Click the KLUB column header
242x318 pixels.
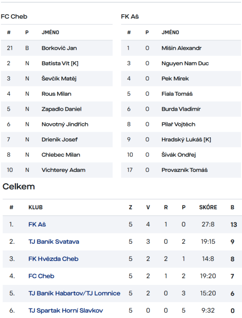pyautogui.click(x=35, y=207)
